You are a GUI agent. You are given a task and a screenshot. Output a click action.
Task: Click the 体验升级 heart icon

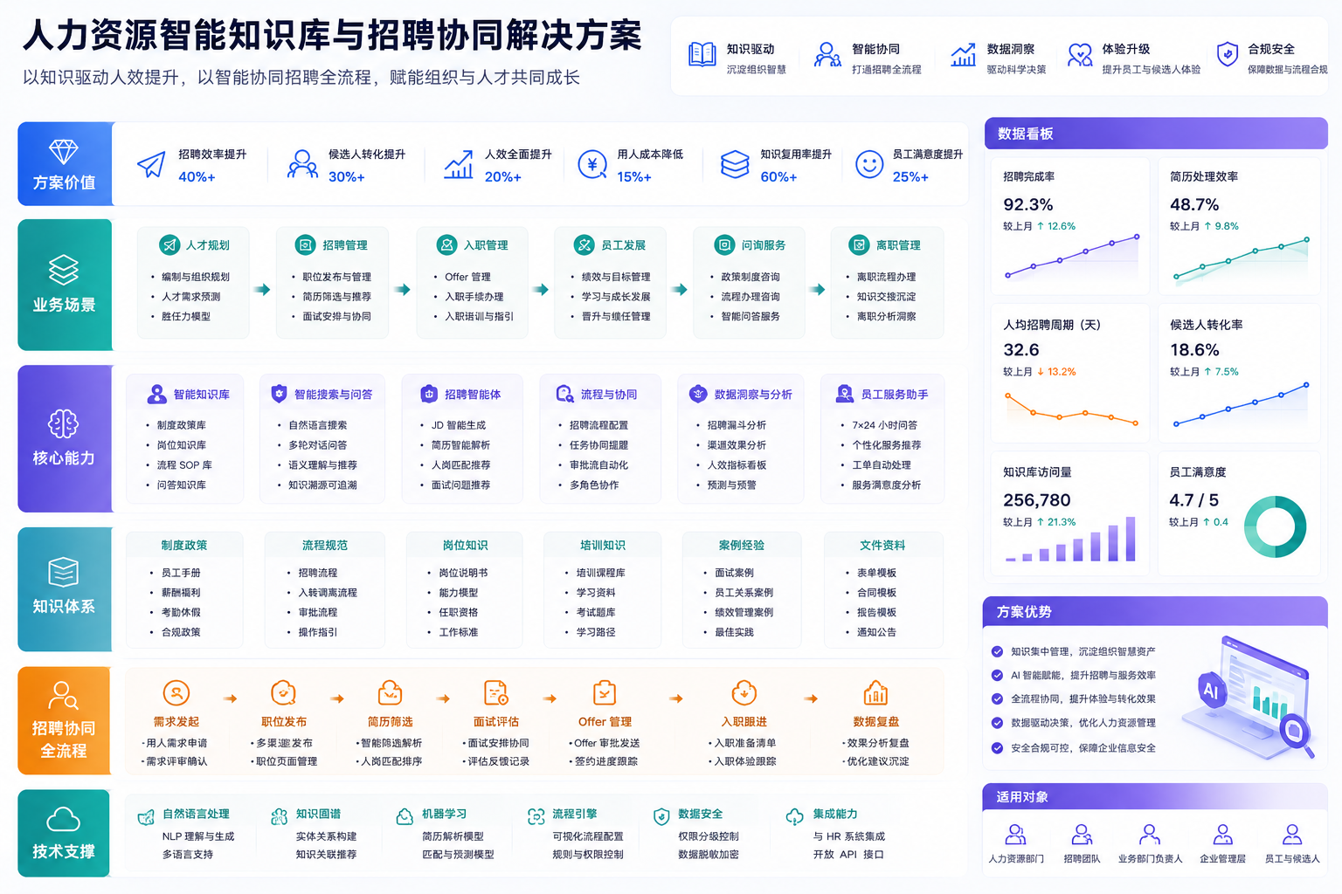pyautogui.click(x=1080, y=55)
